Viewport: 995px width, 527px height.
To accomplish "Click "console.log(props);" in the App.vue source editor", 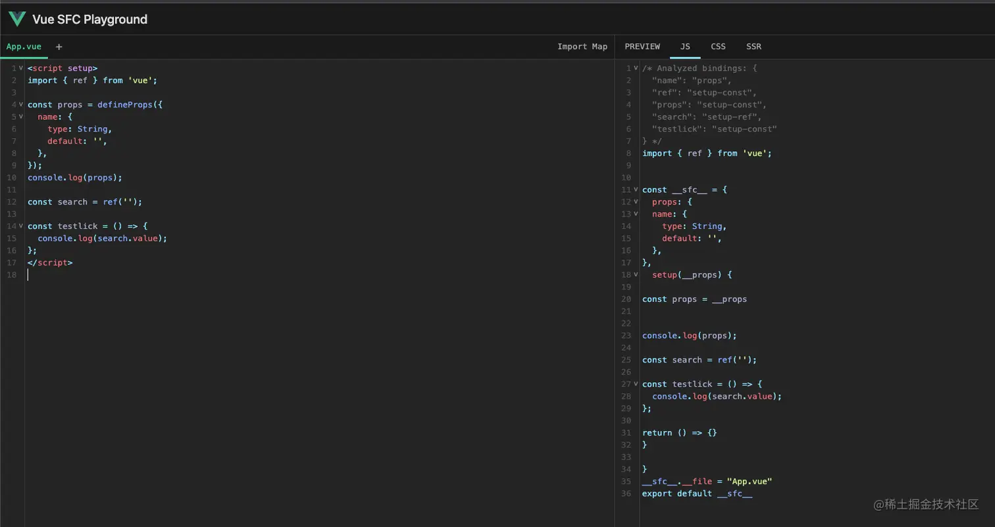I will 75,178.
